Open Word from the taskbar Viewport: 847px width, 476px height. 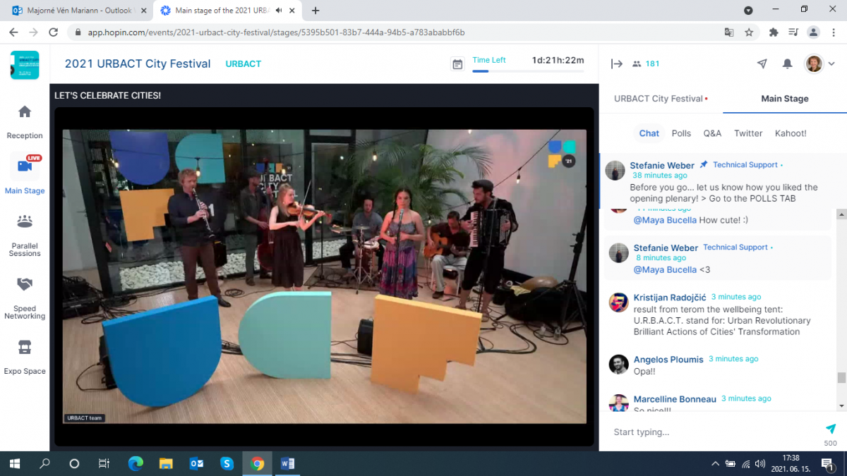(287, 463)
